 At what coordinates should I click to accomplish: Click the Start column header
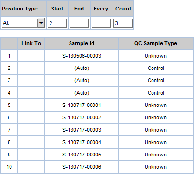57,9
